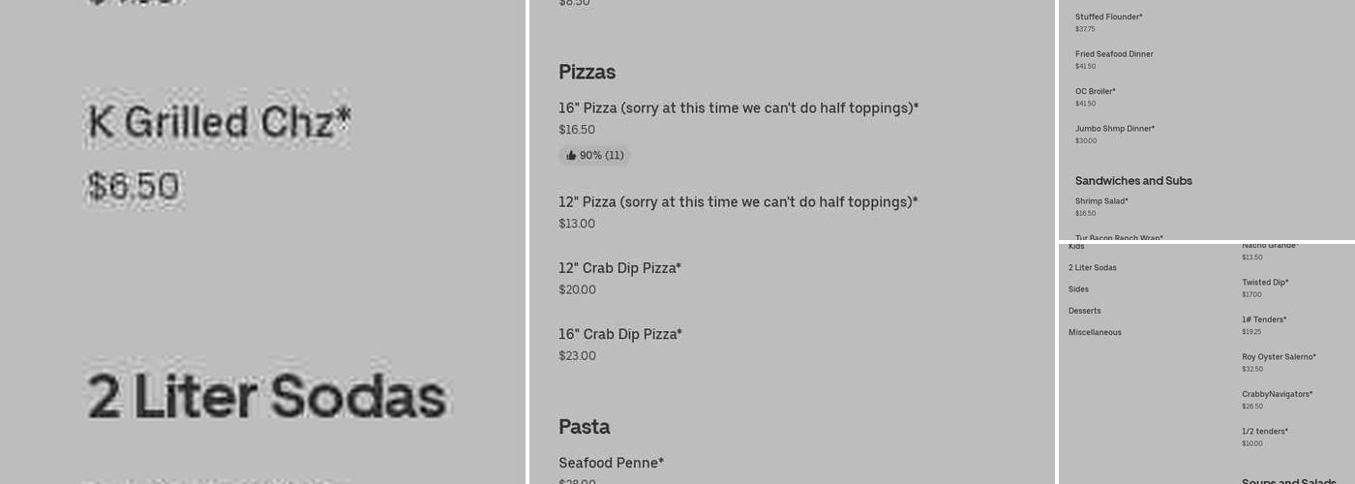Open the Jumbo Shmp Dinner item
This screenshot has width=1355, height=484.
pos(1114,129)
